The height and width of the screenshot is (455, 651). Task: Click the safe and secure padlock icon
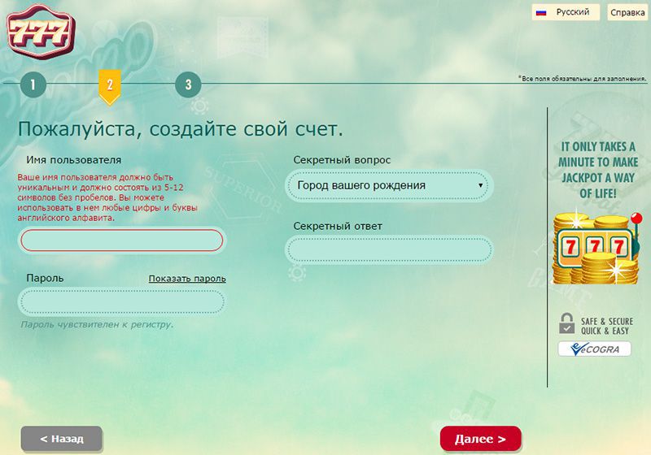click(566, 323)
